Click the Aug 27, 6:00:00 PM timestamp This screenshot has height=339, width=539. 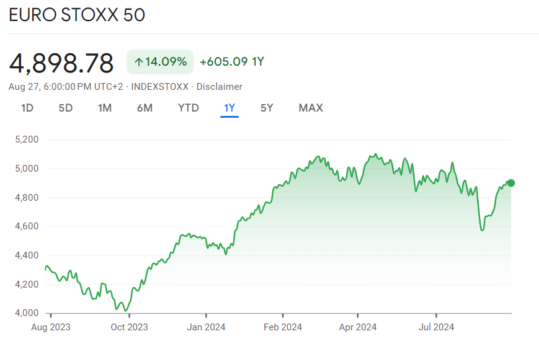pyautogui.click(x=50, y=87)
